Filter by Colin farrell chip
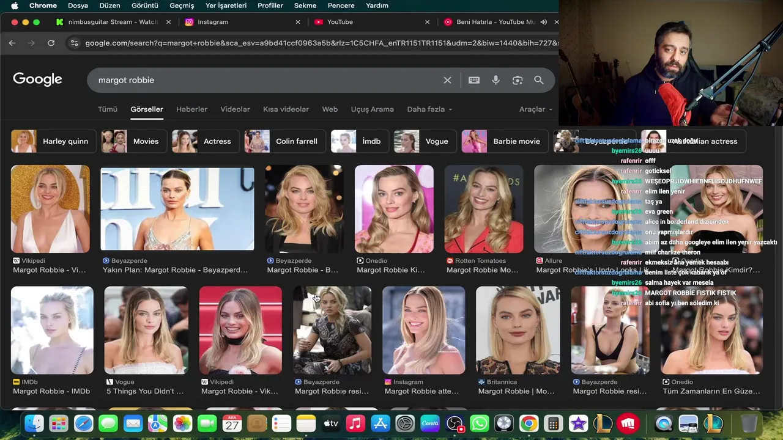 284,141
